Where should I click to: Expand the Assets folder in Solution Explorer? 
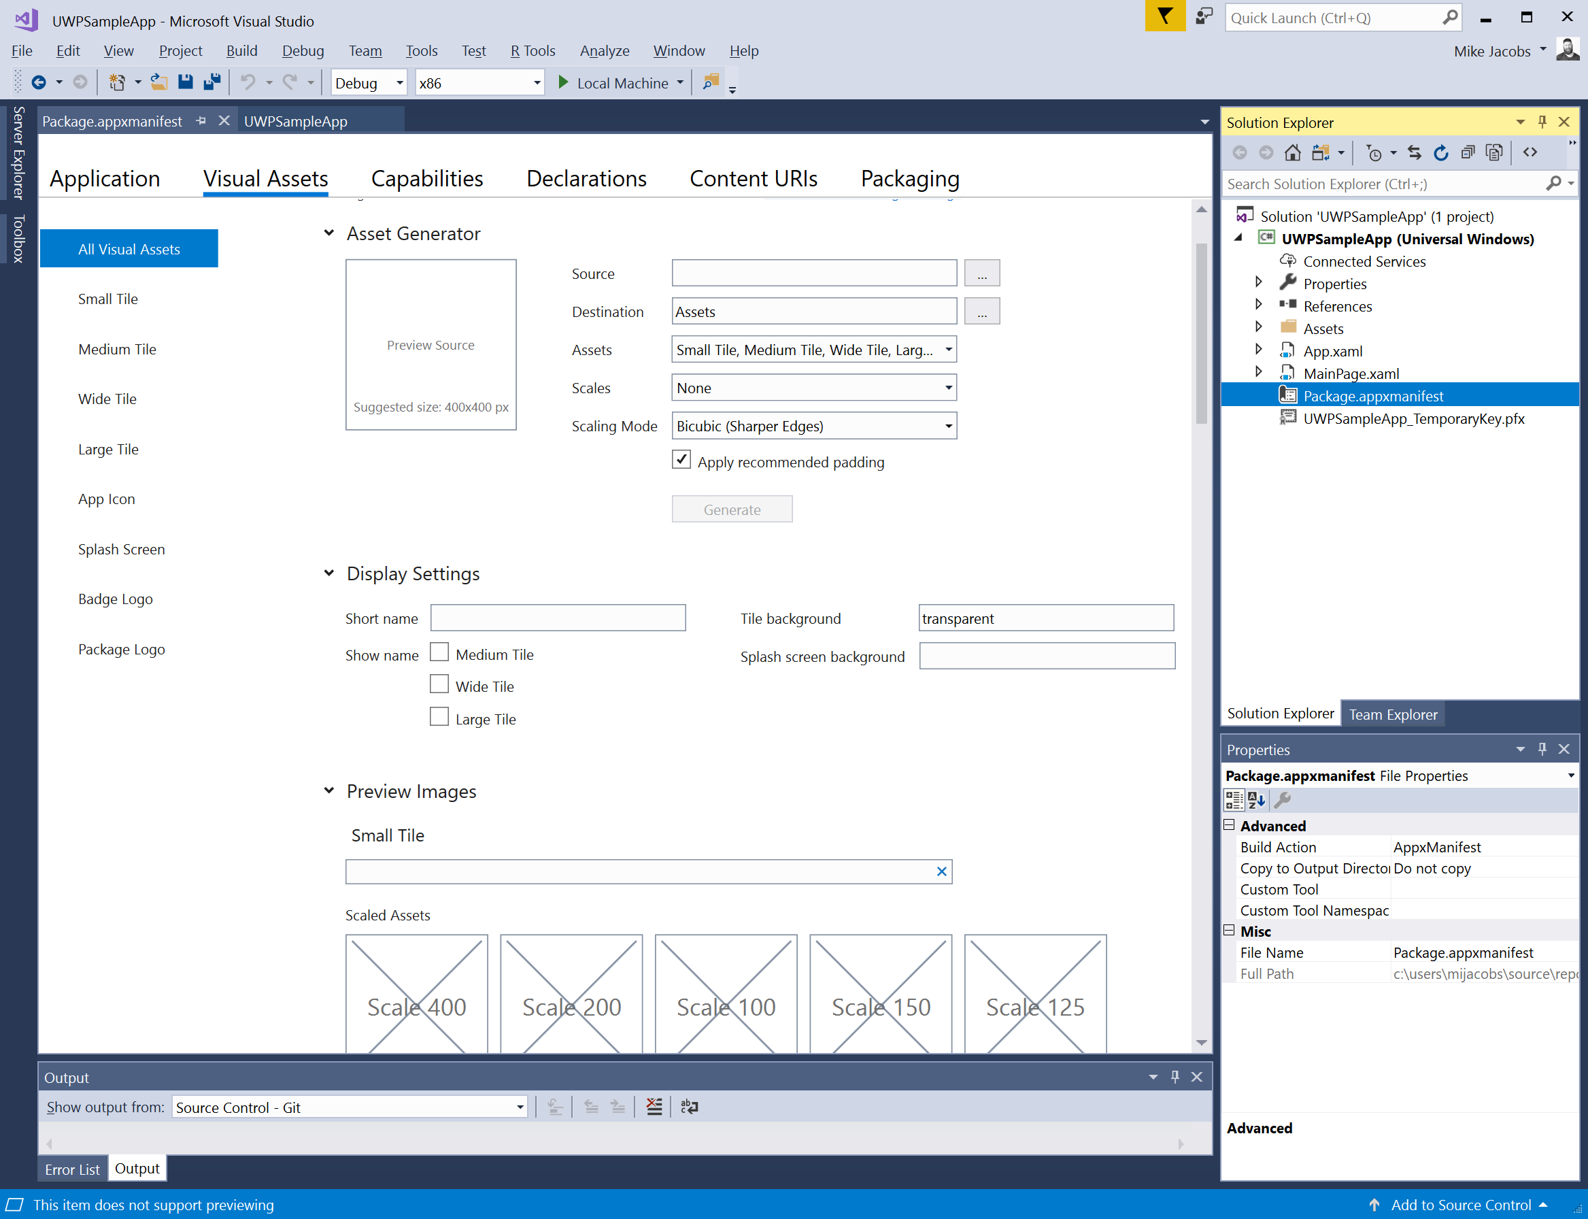pos(1259,327)
